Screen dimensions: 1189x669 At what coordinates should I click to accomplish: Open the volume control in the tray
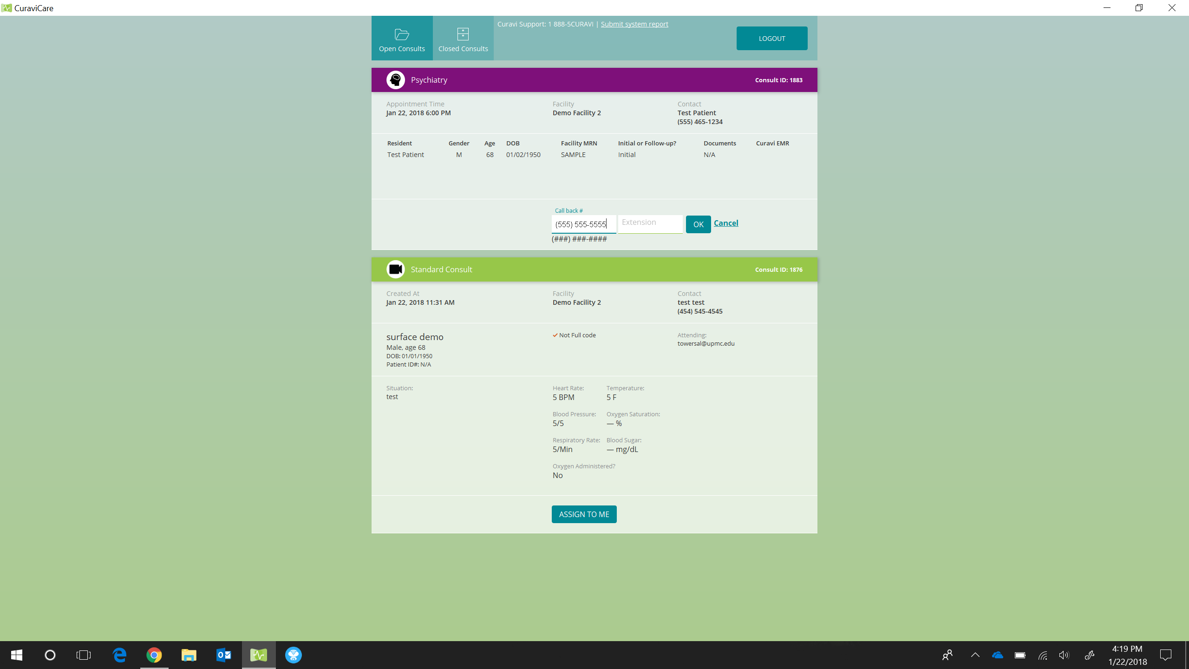pos(1064,655)
